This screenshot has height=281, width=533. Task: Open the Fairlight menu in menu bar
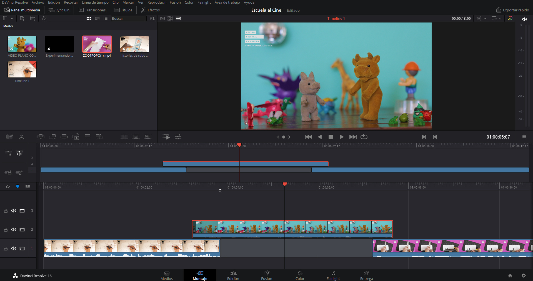coord(204,2)
